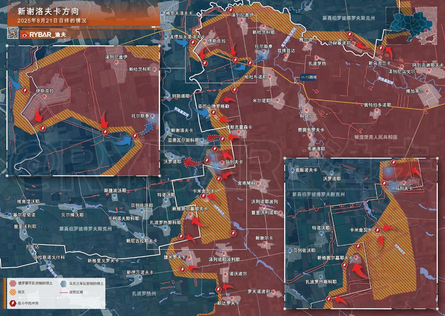Click the red pin beside 博加蒂尔
This screenshot has height=316, width=445.
[428, 91]
